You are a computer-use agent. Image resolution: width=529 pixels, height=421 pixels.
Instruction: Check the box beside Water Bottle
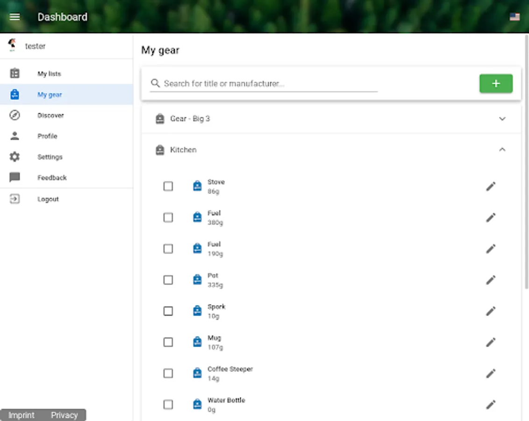coord(168,404)
